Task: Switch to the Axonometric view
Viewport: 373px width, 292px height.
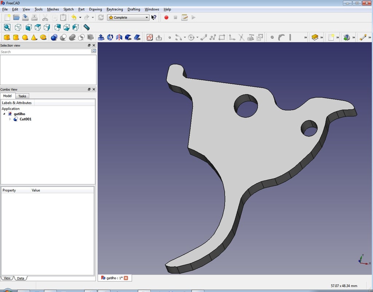Action: [17, 27]
